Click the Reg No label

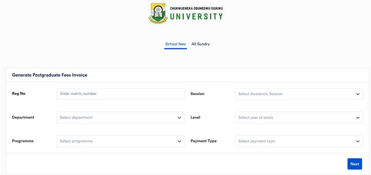(x=19, y=93)
